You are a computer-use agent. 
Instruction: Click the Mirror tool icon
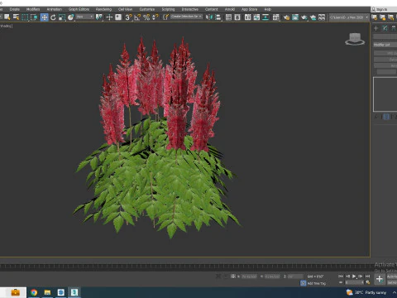[209, 17]
